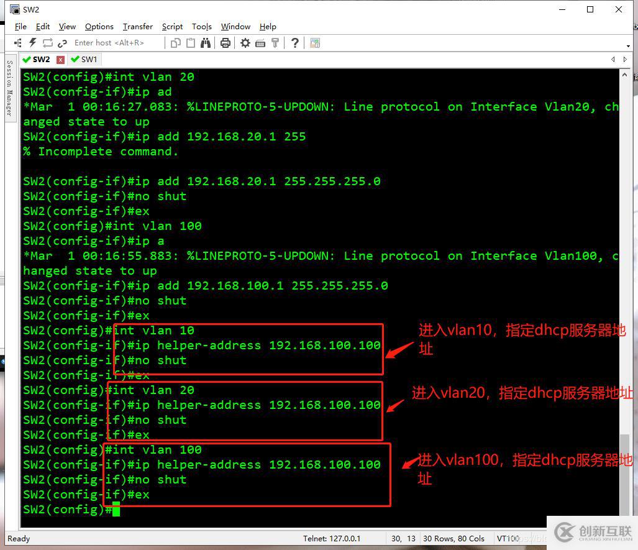Show tabs to the left arrow
The width and height of the screenshot is (638, 550).
tap(613, 60)
